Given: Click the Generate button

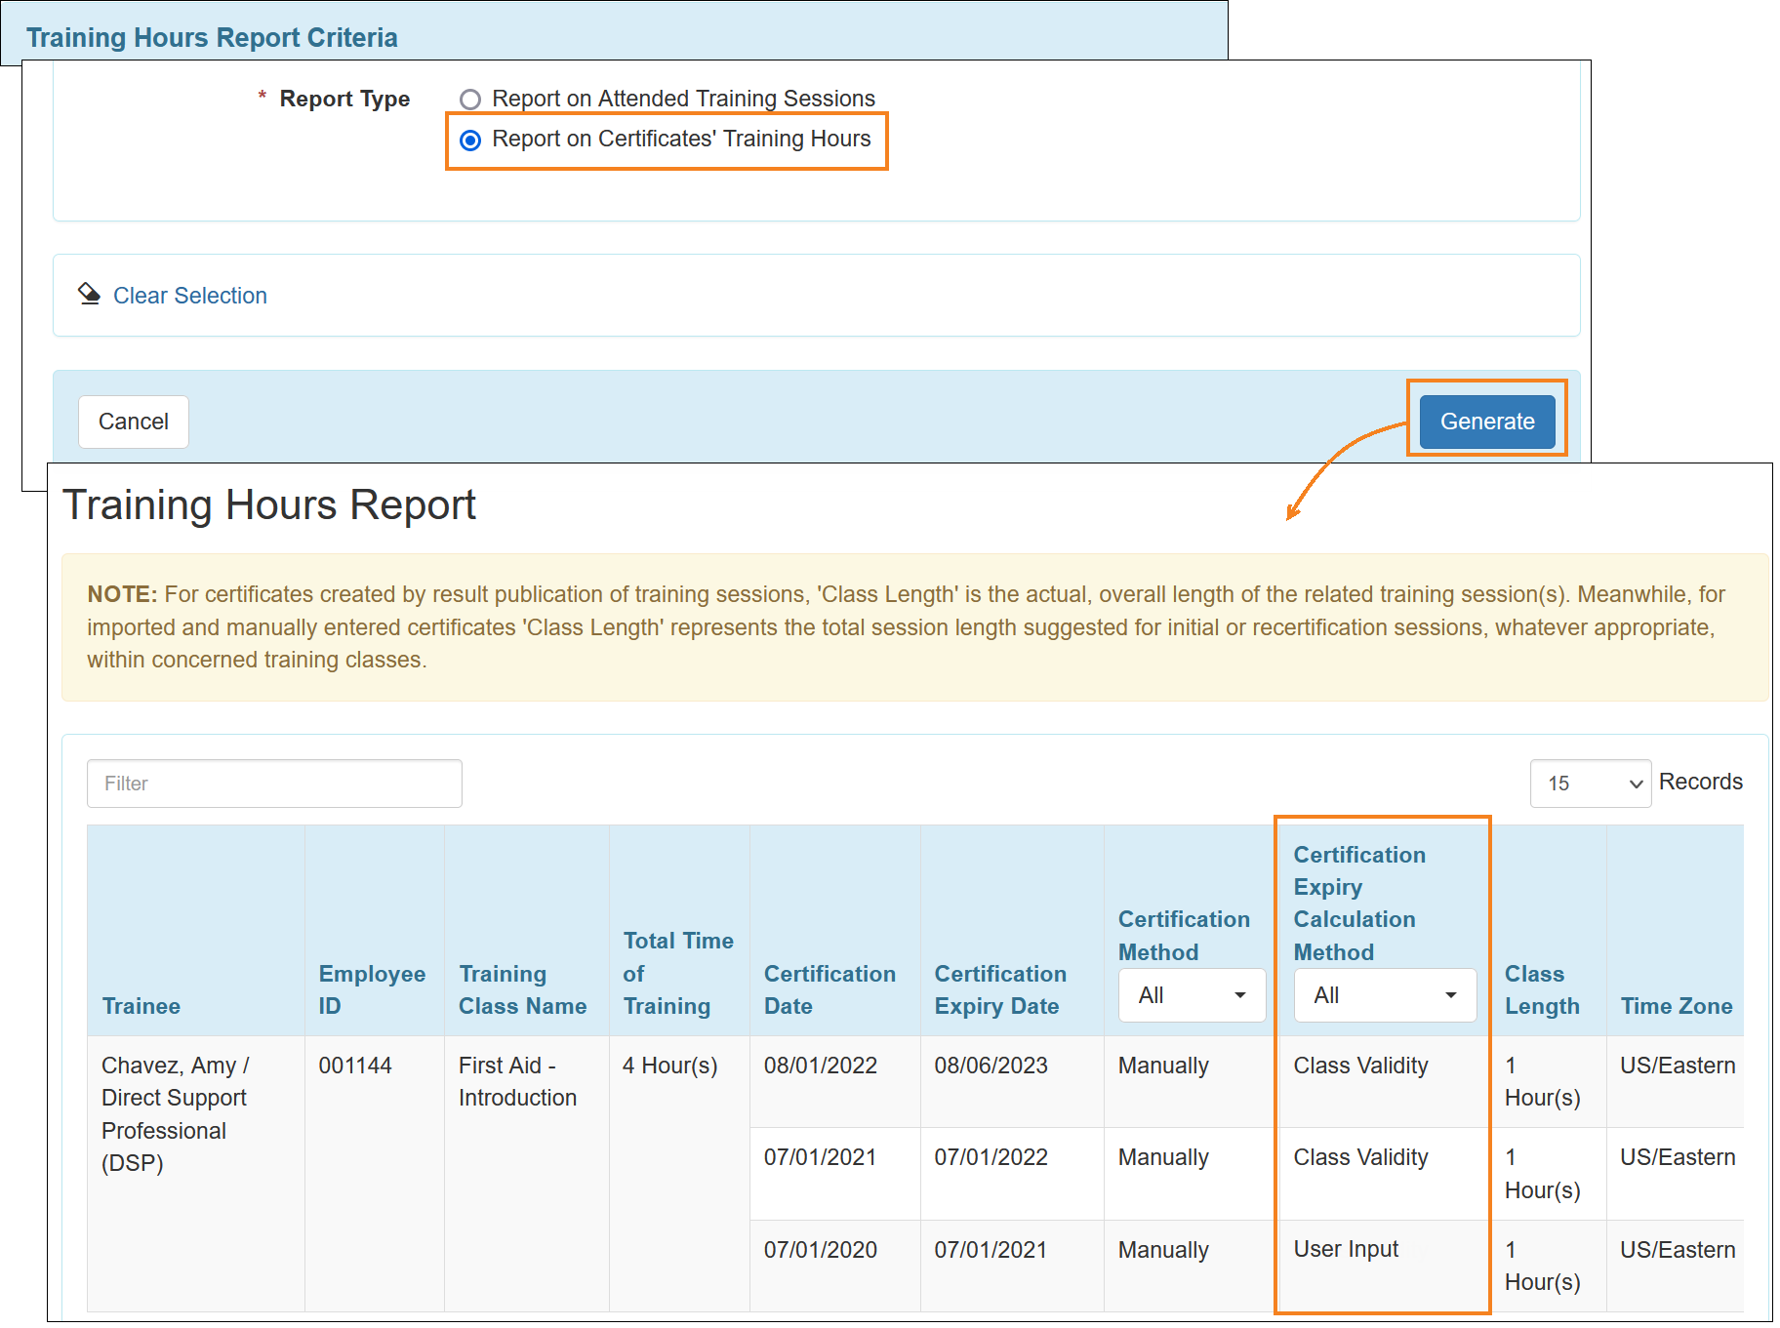Looking at the screenshot, I should coord(1487,422).
